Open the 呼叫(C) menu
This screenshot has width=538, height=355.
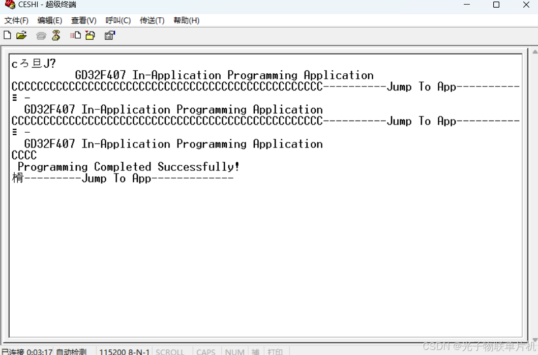118,21
